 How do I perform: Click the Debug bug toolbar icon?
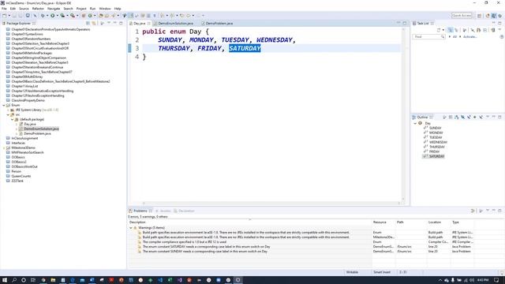click(x=43, y=16)
